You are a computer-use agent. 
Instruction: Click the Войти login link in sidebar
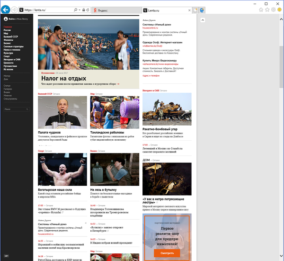(x=13, y=19)
